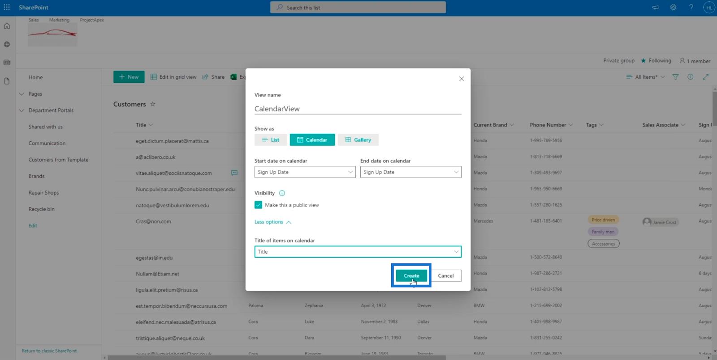Open the globe My sites icon
The height and width of the screenshot is (360, 717).
[x=7, y=44]
